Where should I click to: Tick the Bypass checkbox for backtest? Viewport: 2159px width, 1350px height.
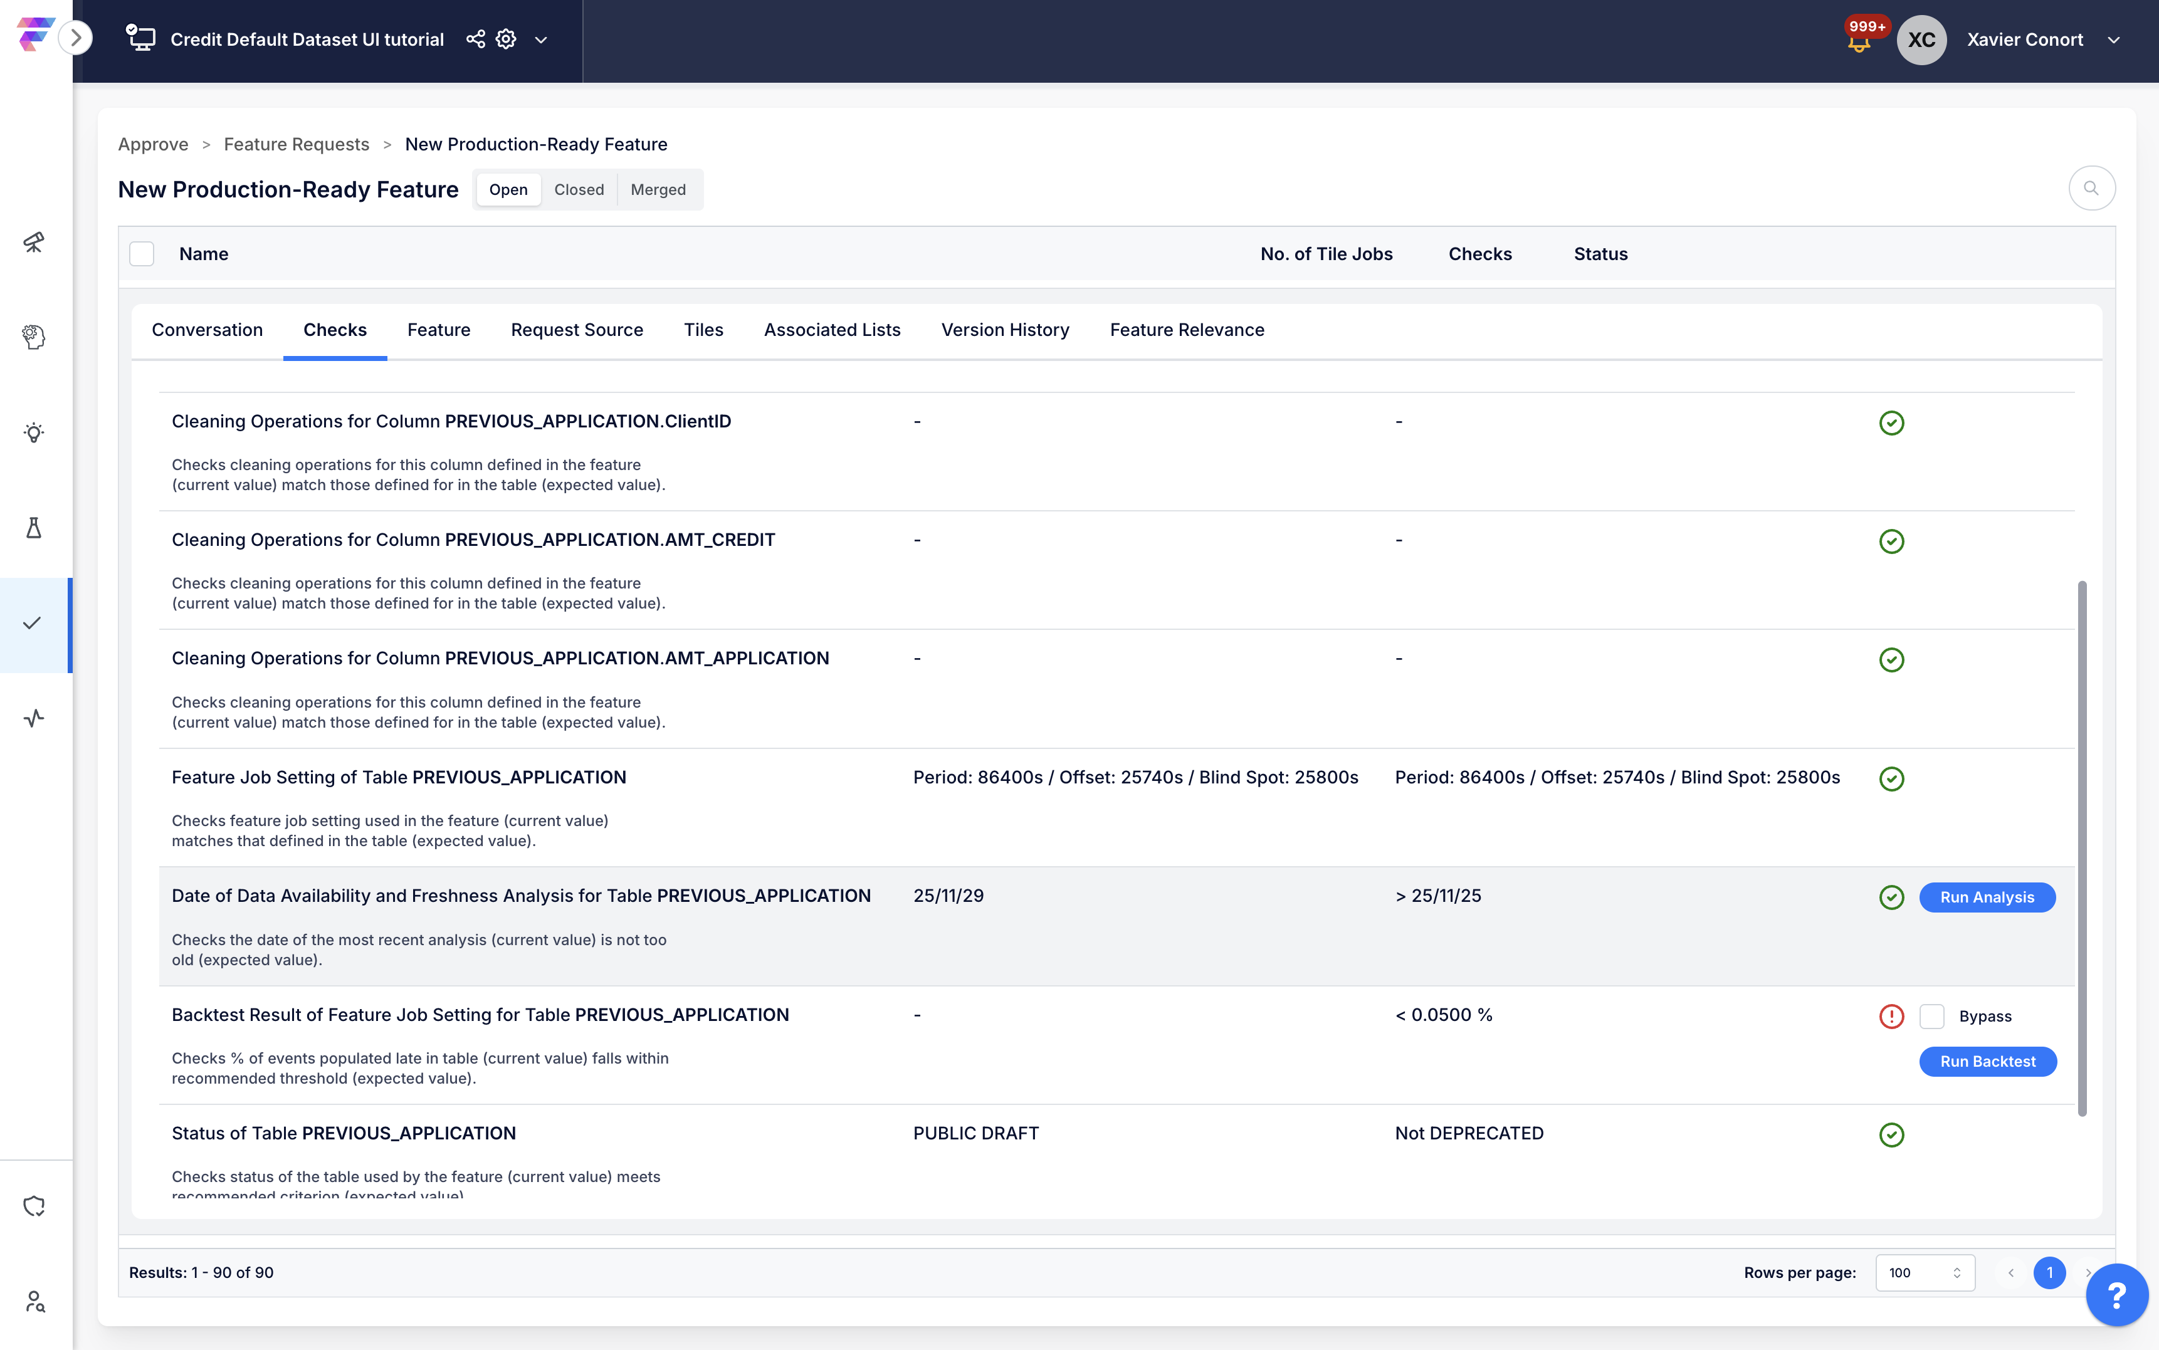pos(1932,1016)
